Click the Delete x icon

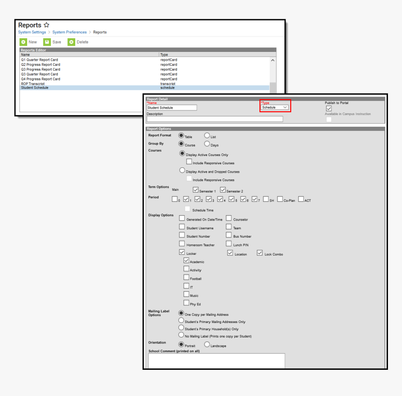tap(71, 42)
